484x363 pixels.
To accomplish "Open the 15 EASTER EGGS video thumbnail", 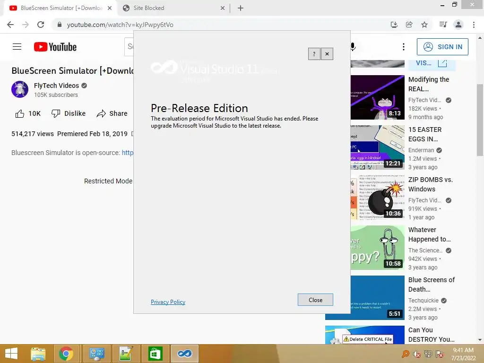I will tap(378, 147).
